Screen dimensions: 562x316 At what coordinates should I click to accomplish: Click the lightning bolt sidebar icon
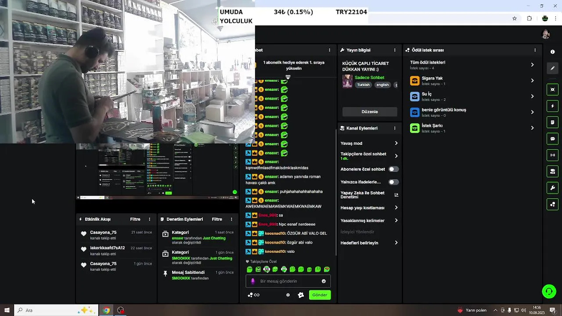click(x=552, y=106)
